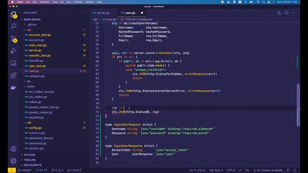Split the editor right

(x=287, y=13)
